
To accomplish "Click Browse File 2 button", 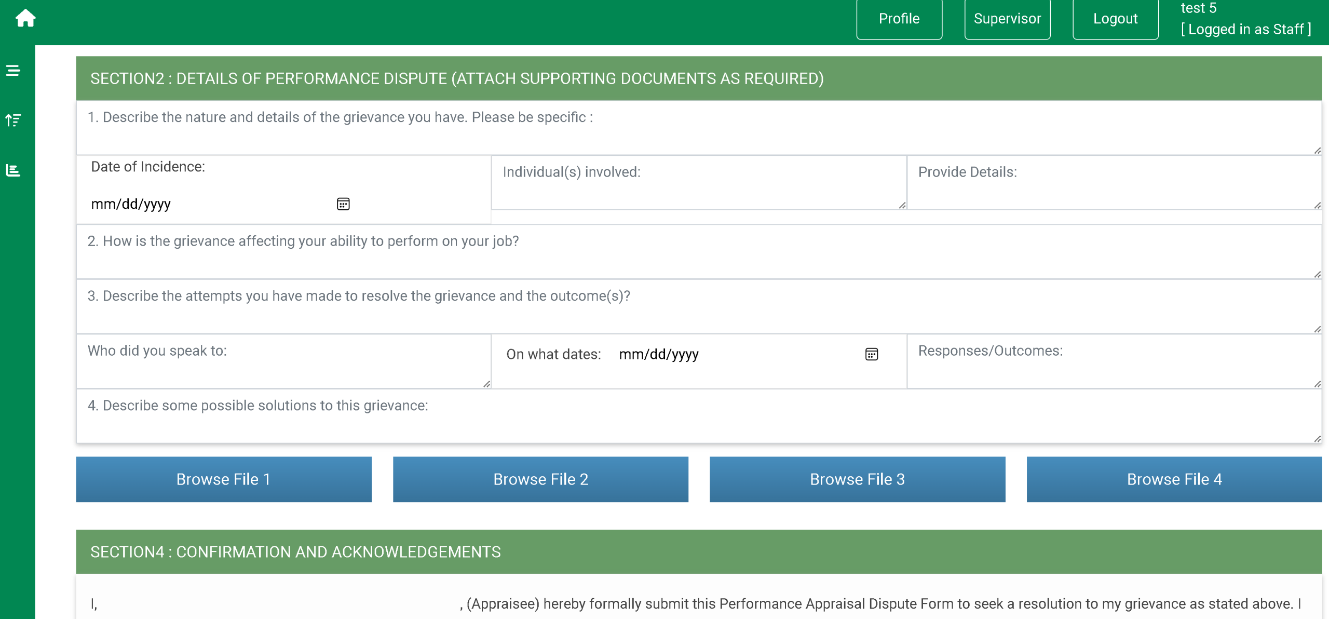I will coord(540,479).
